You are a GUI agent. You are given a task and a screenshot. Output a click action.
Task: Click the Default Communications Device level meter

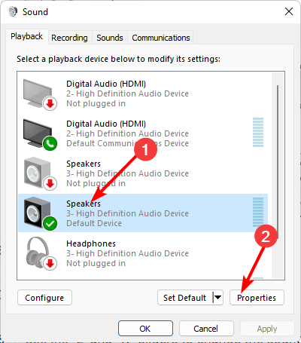point(258,132)
